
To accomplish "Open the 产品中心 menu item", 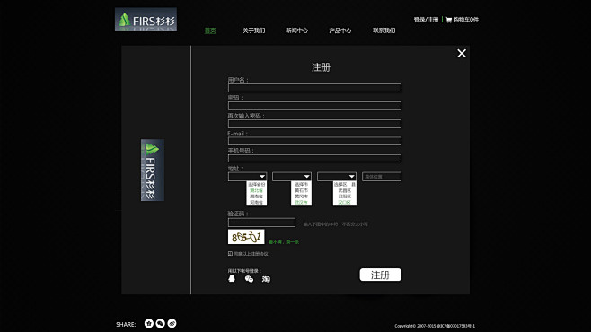I will [340, 31].
